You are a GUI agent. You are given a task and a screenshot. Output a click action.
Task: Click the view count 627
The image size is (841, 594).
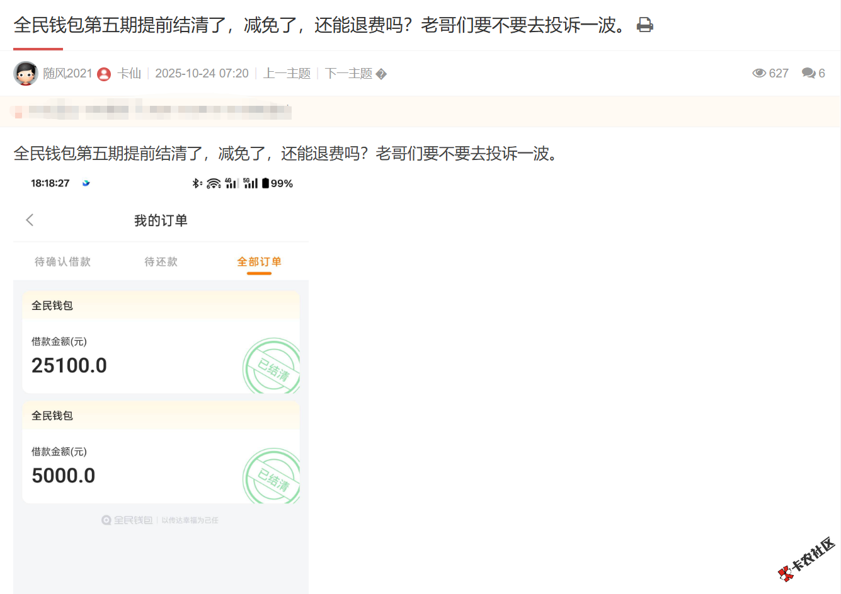(x=779, y=74)
